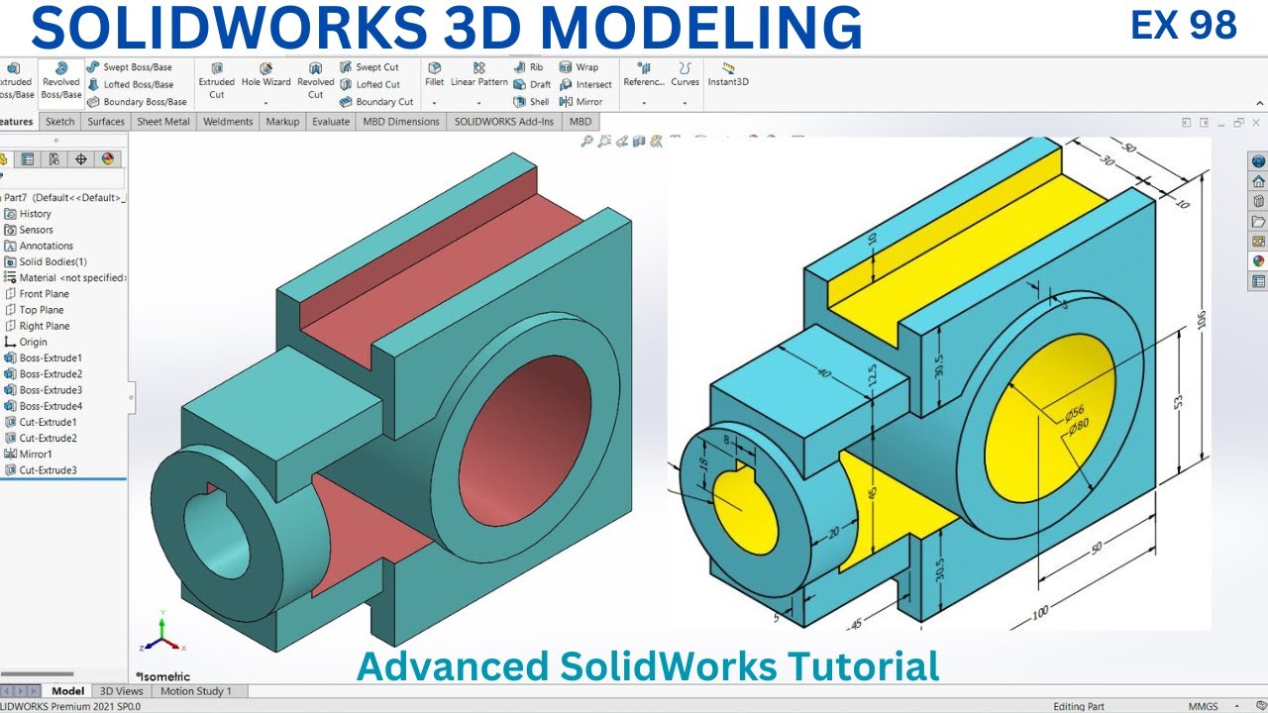Select the Top Plane
Screen dimensions: 1268x713
[x=34, y=310]
